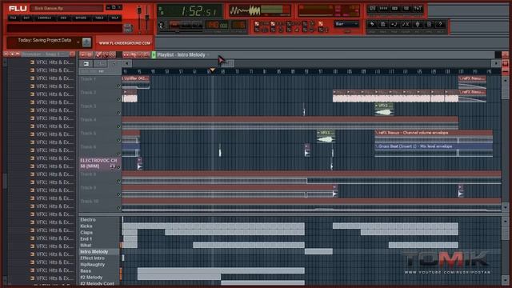Click the ELECTROVOC CH track name
Screen dimensions: 512x288
98,163
